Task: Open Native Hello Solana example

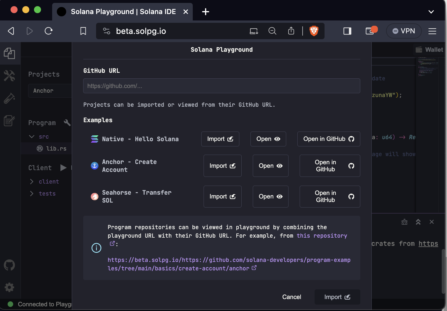Action: [x=268, y=139]
